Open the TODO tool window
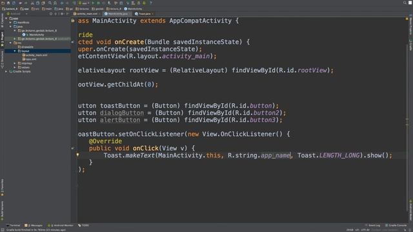 coord(83,226)
